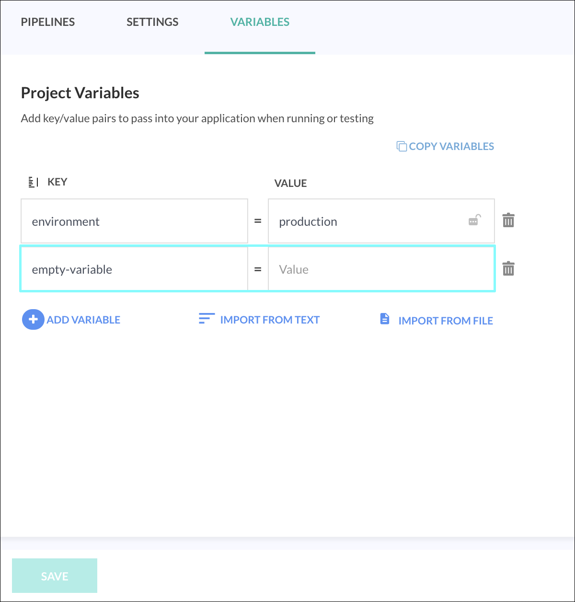The width and height of the screenshot is (575, 602).
Task: Delete the empty-variable row with trash icon
Action: click(508, 269)
